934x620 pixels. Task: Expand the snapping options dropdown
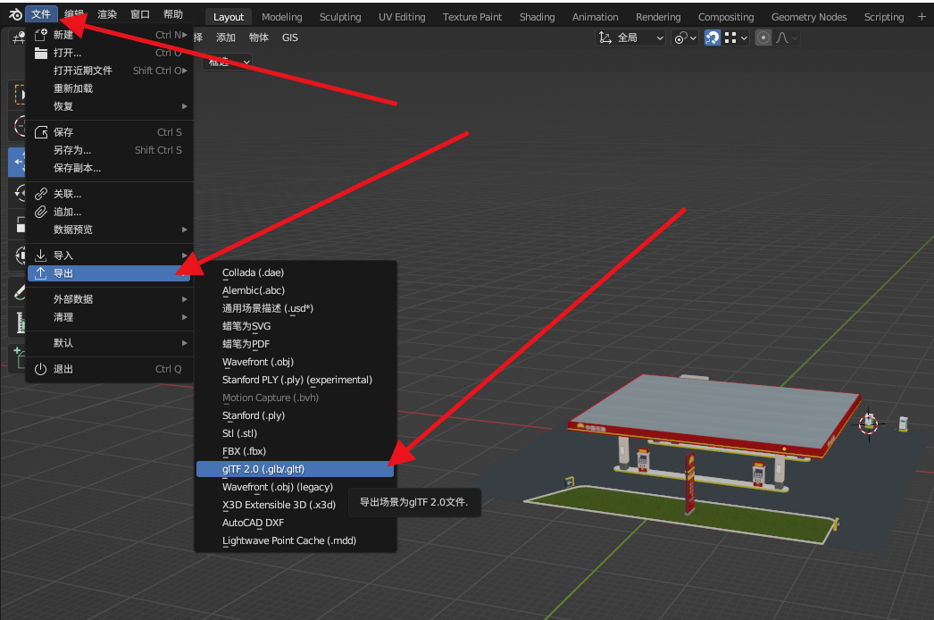(x=737, y=38)
